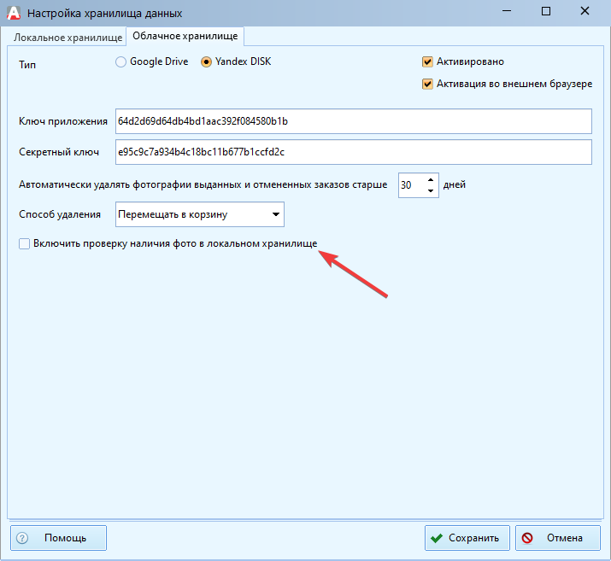611x561 pixels.
Task: Click the days number field showing 30
Action: (410, 184)
